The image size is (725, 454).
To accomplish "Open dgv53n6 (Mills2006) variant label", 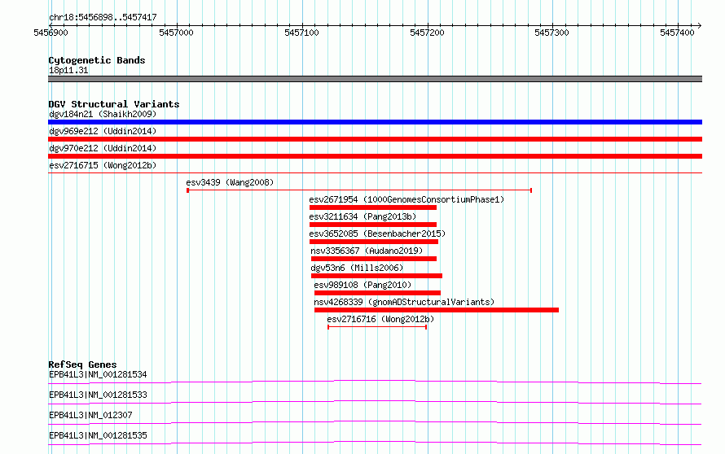I will pos(357,268).
